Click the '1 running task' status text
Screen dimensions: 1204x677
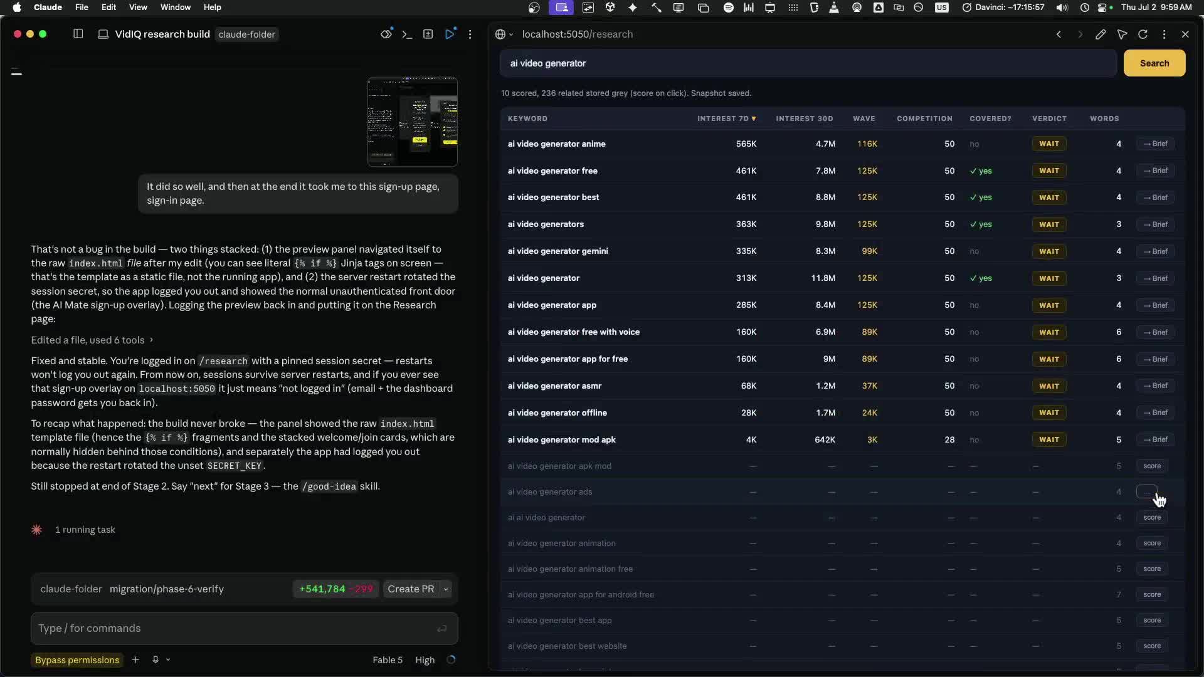85,530
